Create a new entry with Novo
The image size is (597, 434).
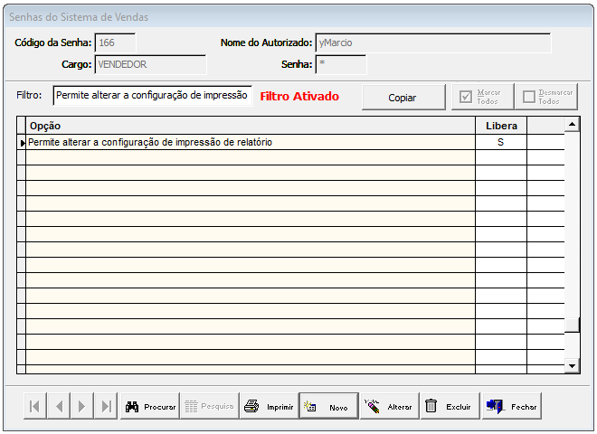327,407
